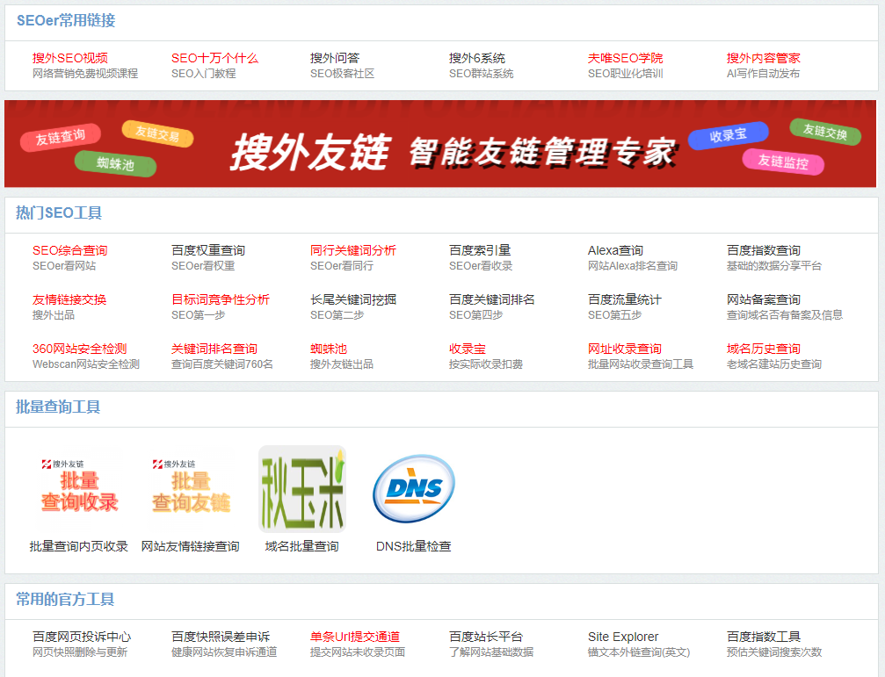Image resolution: width=885 pixels, height=677 pixels.
Task: Click 批量查询内页收录 caption
Action: (x=79, y=546)
